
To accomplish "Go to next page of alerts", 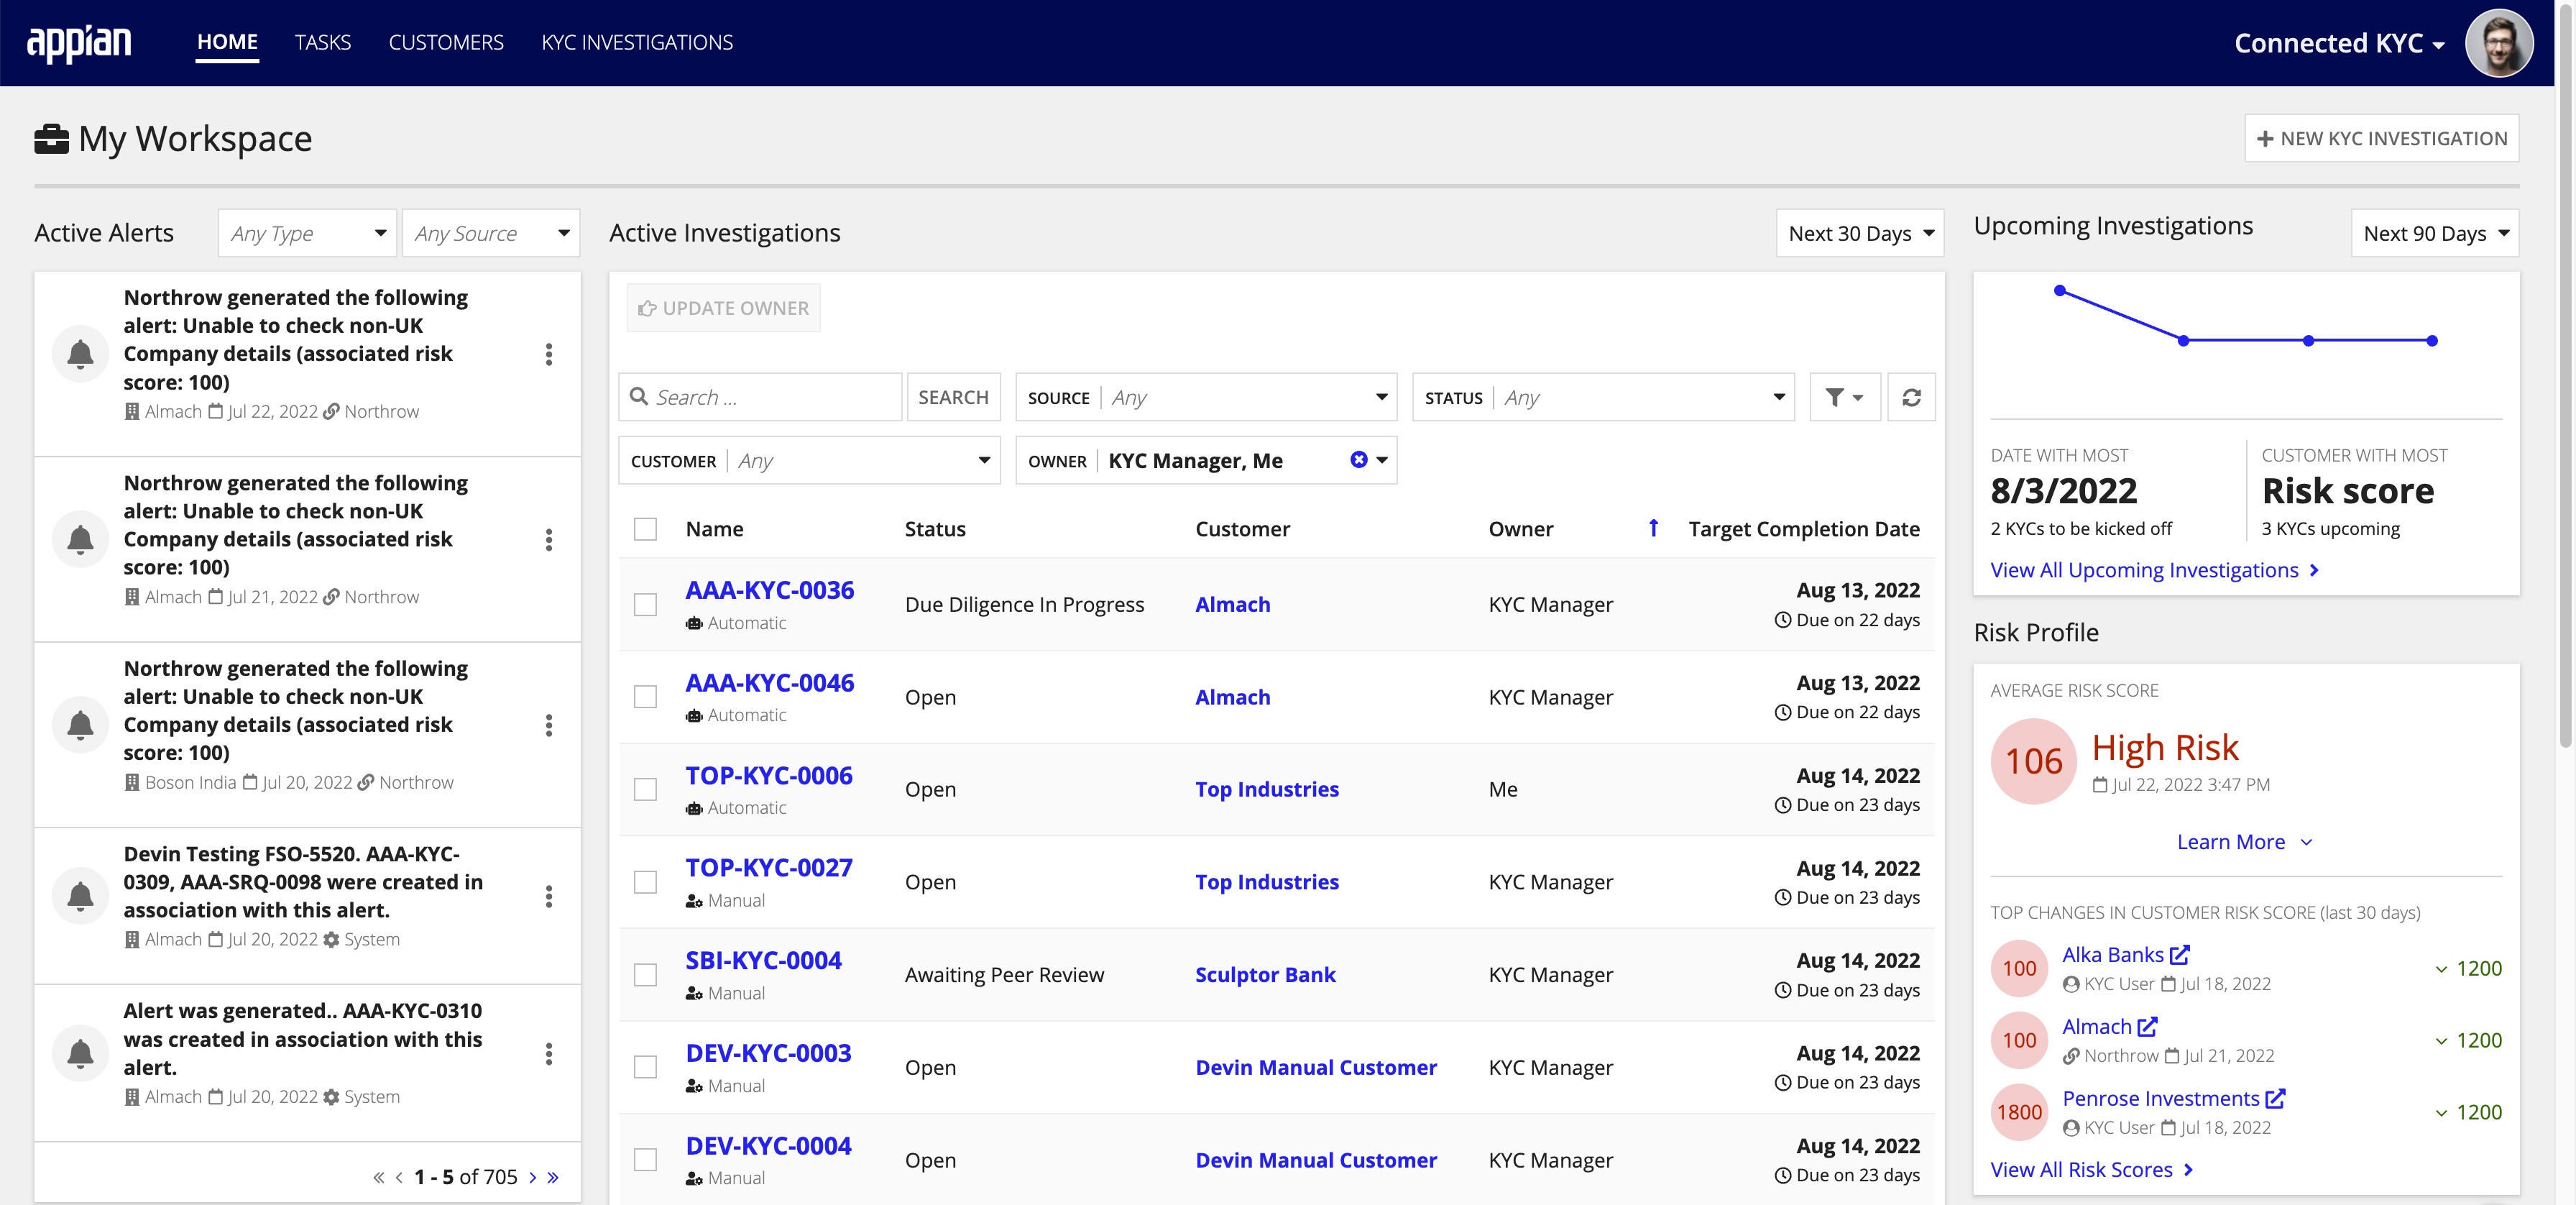I will click(532, 1177).
